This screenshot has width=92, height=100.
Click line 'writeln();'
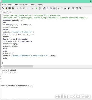[x=8, y=53]
